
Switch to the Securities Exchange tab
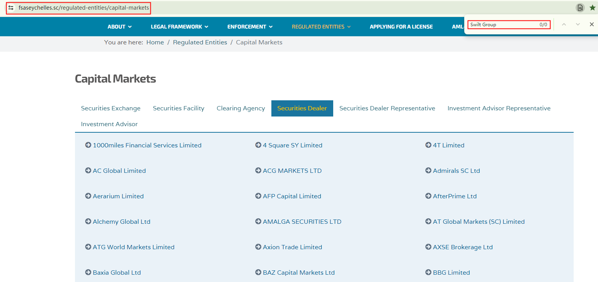pyautogui.click(x=111, y=108)
